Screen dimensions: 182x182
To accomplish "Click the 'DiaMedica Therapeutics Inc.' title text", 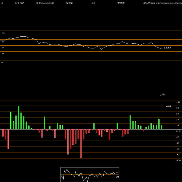I will click(x=158, y=3).
